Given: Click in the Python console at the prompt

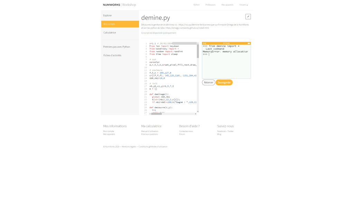Looking at the screenshot, I should (209, 54).
